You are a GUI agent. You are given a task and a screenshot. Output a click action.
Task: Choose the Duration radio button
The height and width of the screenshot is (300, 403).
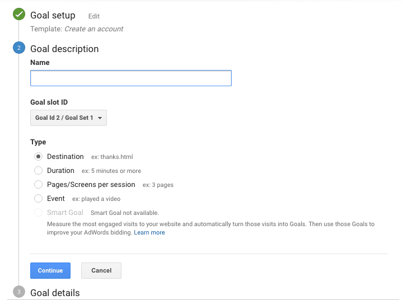click(38, 171)
